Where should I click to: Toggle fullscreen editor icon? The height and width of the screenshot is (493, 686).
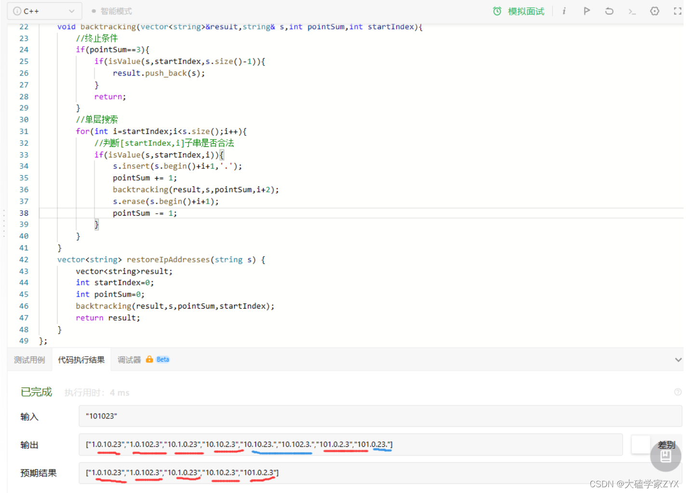click(x=677, y=11)
